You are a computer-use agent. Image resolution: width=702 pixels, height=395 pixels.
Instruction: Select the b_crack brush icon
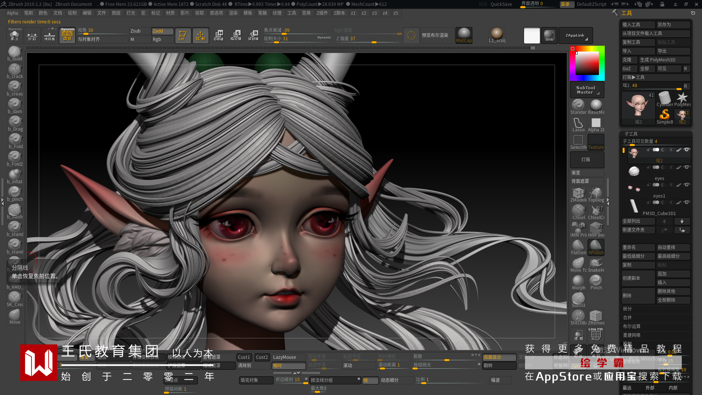pos(15,69)
